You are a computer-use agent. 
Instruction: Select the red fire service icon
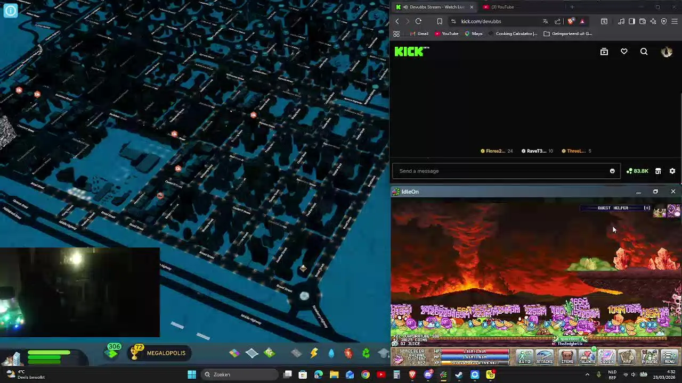pos(348,353)
